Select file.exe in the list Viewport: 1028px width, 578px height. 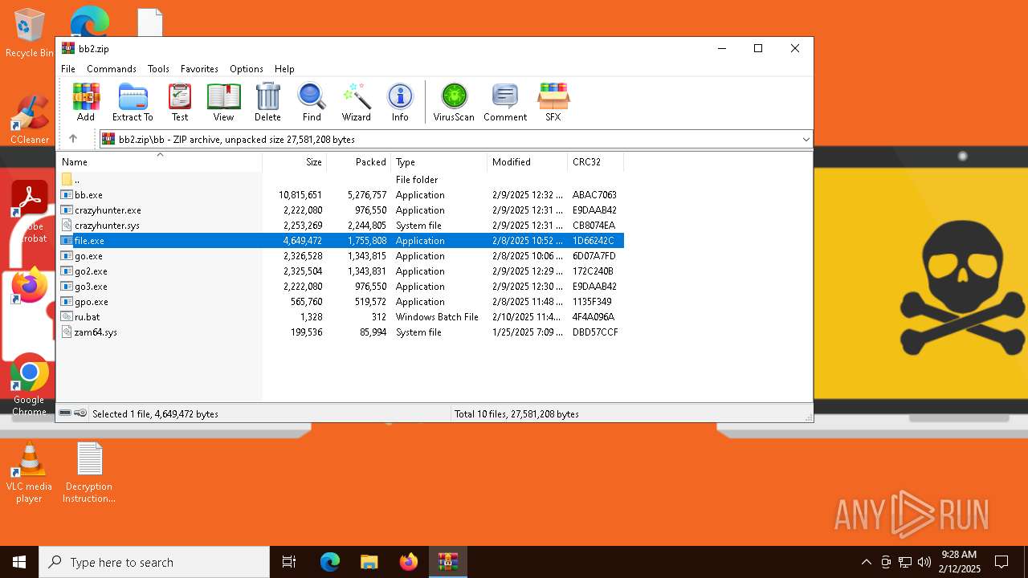click(341, 241)
